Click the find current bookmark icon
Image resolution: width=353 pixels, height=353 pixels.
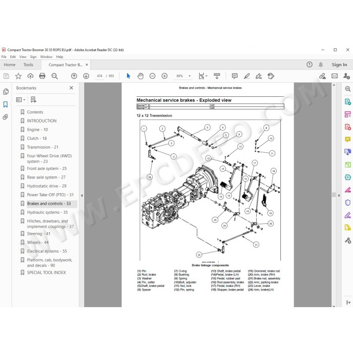pos(33,99)
